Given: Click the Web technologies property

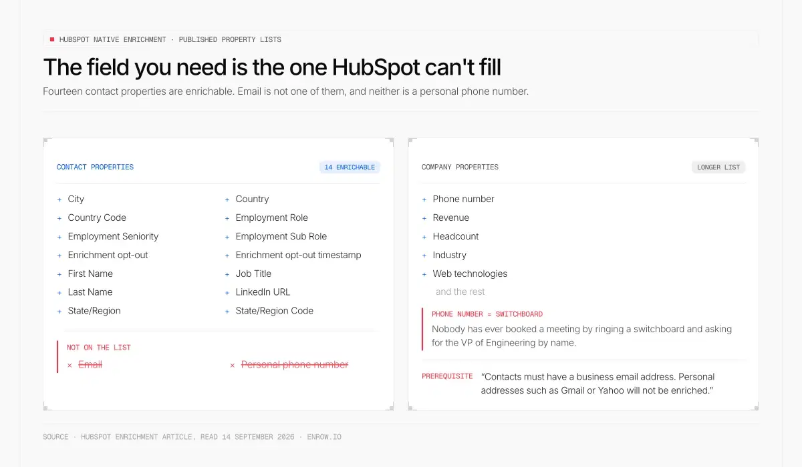Looking at the screenshot, I should point(470,274).
